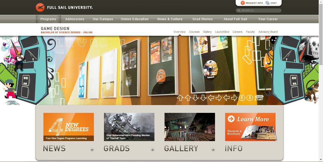This screenshot has width=323, height=162.
Task: Click 'Bachelor of Science Degree - Online' subtitle
Action: point(67,33)
